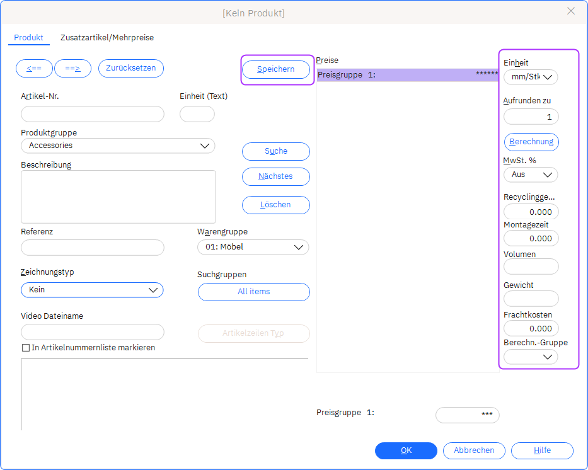Open the Berechnung calculation button
Viewport: 588px width, 470px height.
531,142
